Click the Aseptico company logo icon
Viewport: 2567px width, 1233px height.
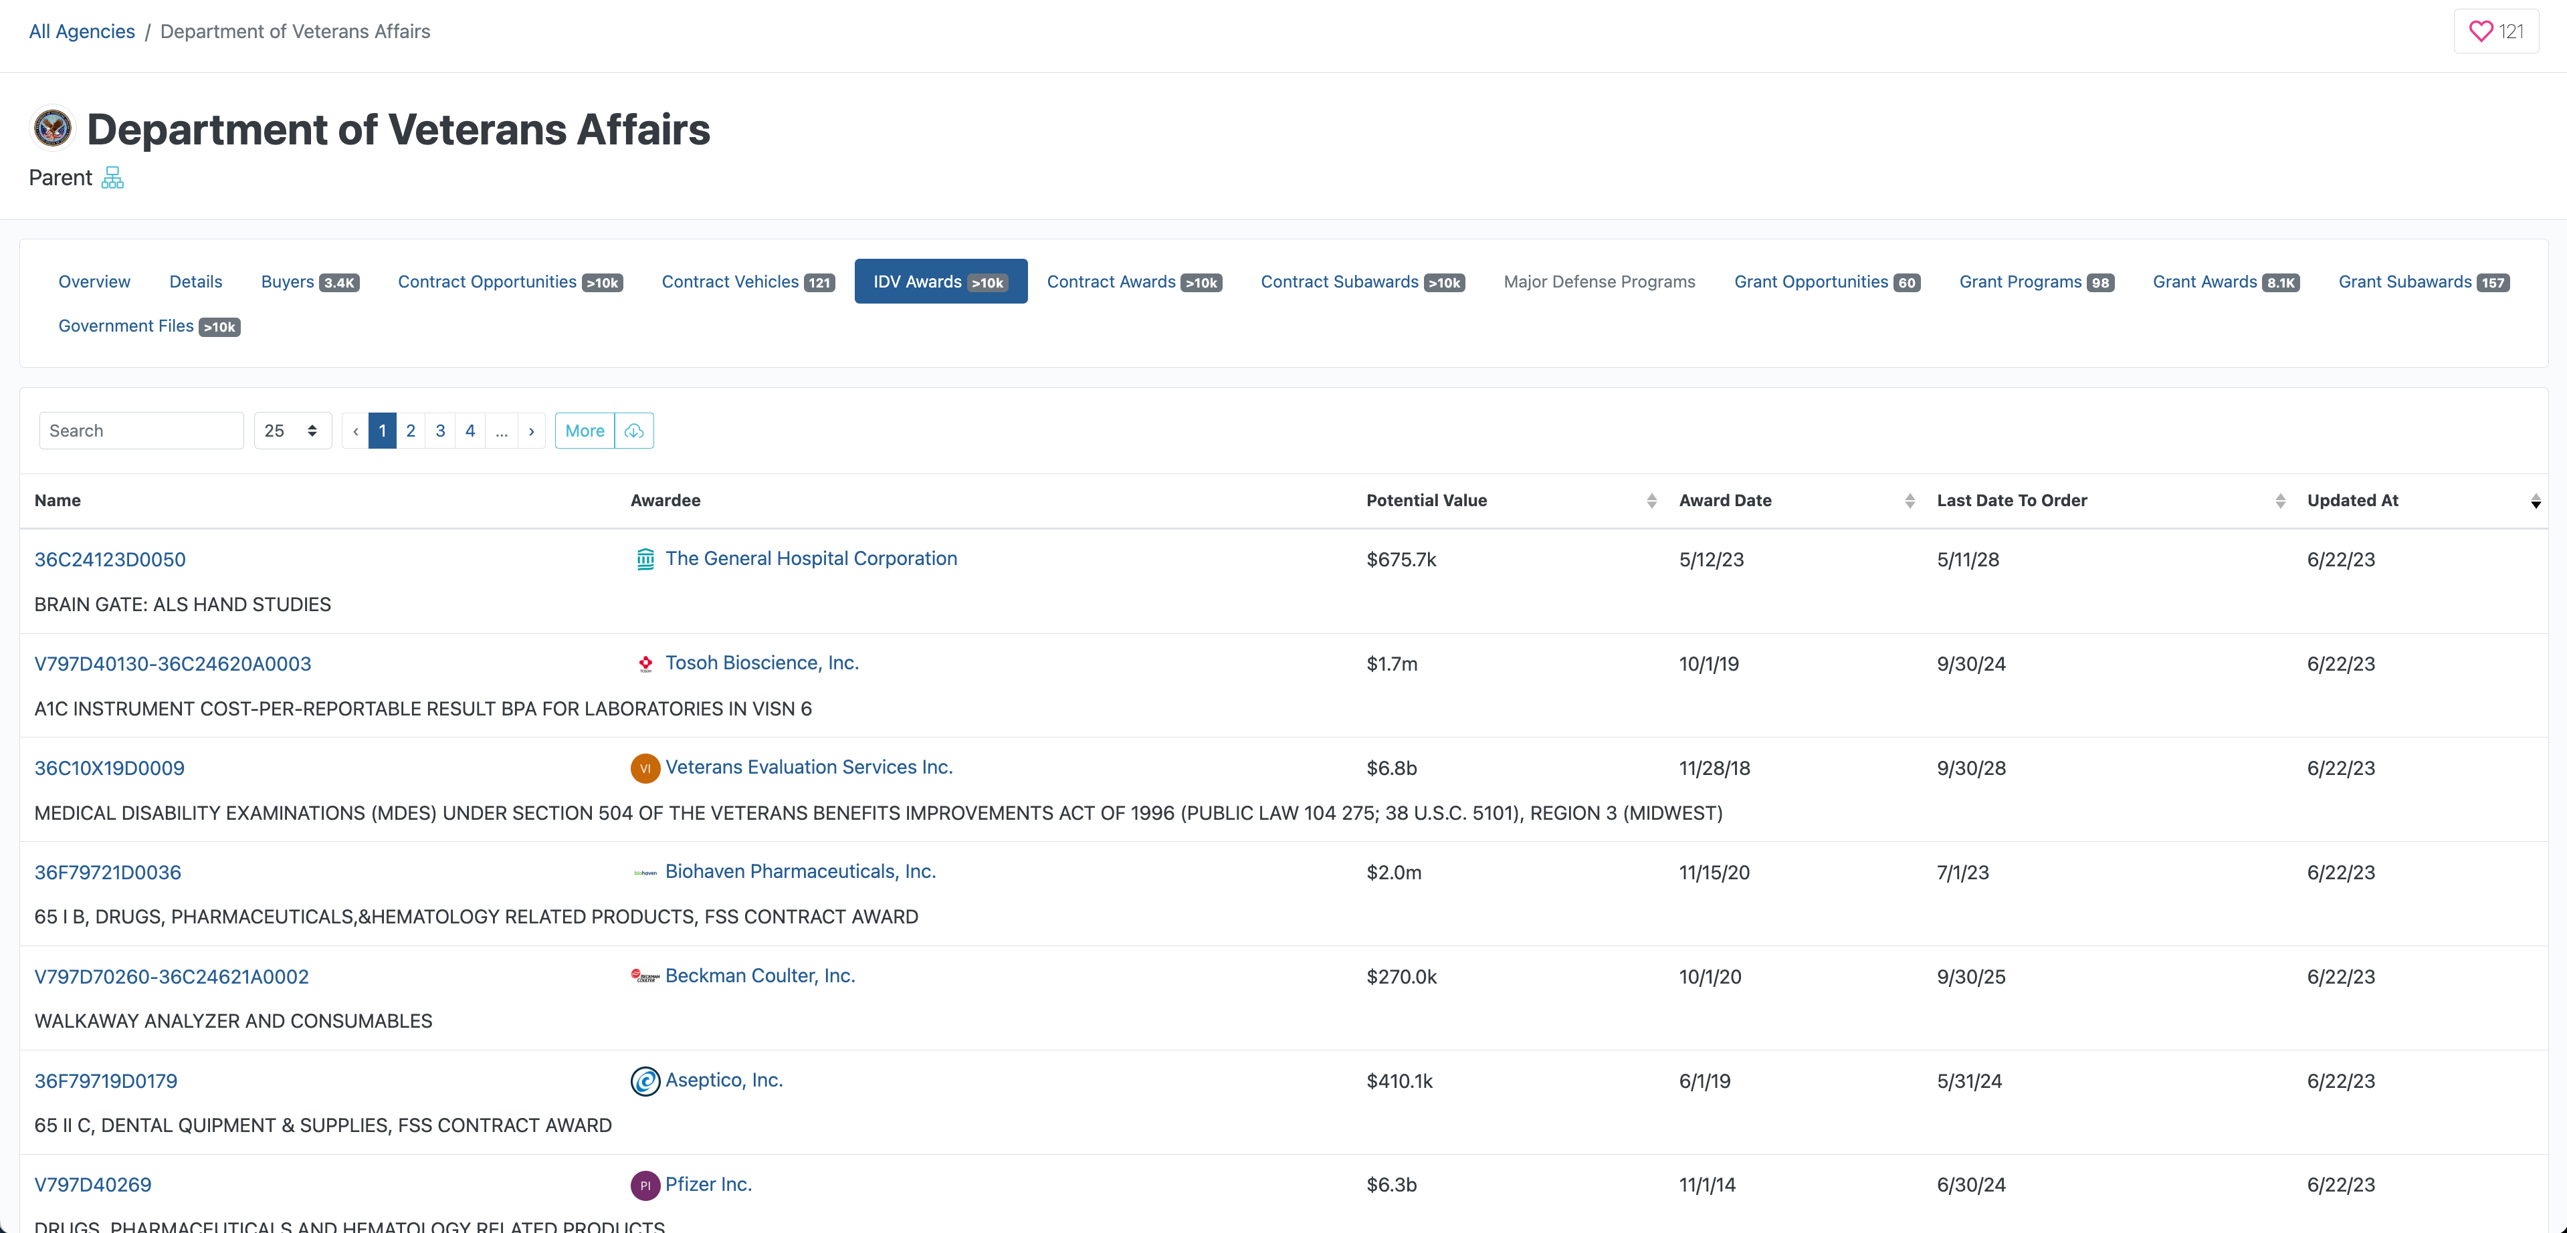coord(645,1081)
